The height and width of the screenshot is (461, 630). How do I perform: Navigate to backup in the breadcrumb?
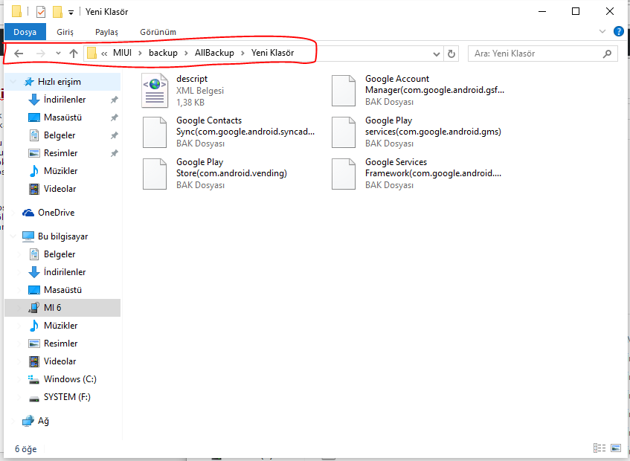[x=163, y=53]
